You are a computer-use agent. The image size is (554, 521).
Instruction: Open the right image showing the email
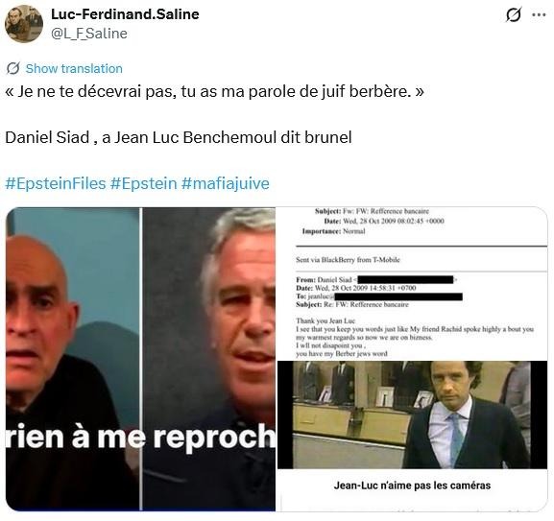point(412,359)
